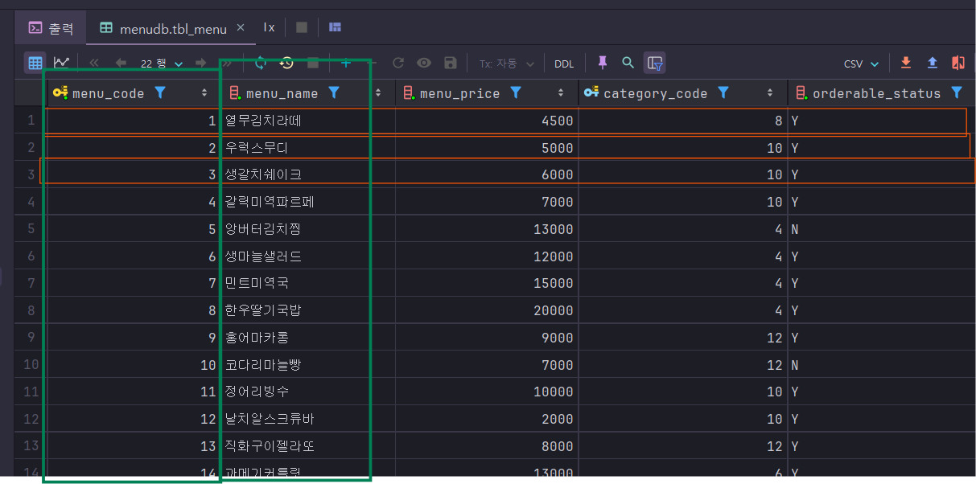The width and height of the screenshot is (976, 484).
Task: Revert changes with the undo arrow
Action: coord(397,63)
